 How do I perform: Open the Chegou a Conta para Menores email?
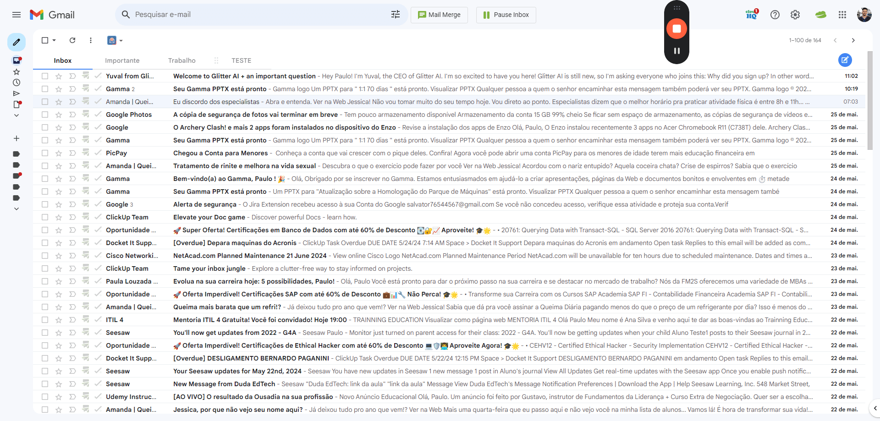449,153
